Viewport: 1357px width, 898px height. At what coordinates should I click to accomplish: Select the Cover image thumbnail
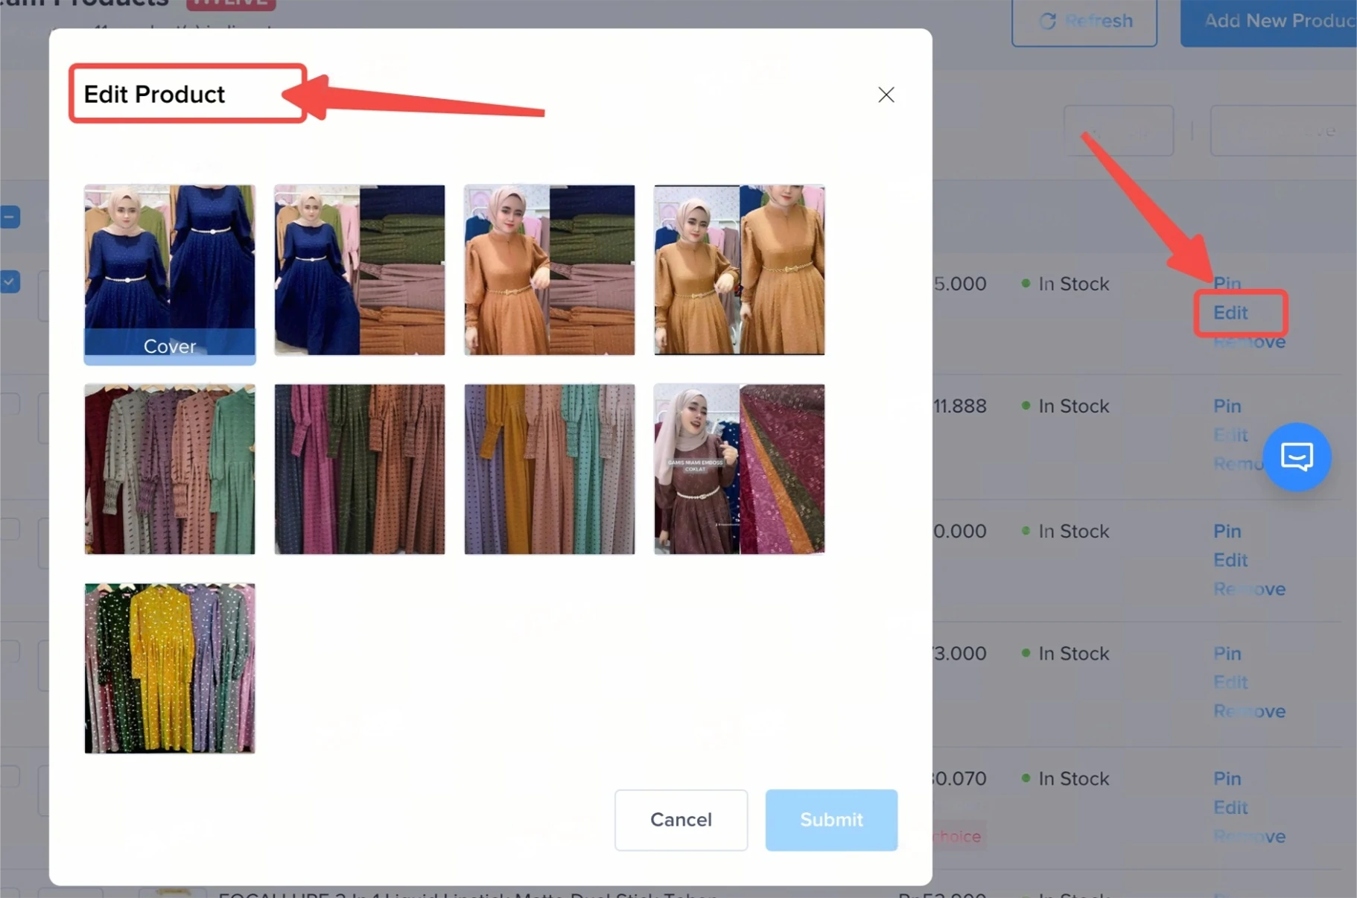[170, 271]
